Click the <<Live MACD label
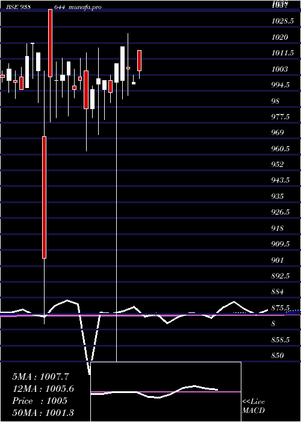This screenshot has height=422, width=301. point(253,406)
